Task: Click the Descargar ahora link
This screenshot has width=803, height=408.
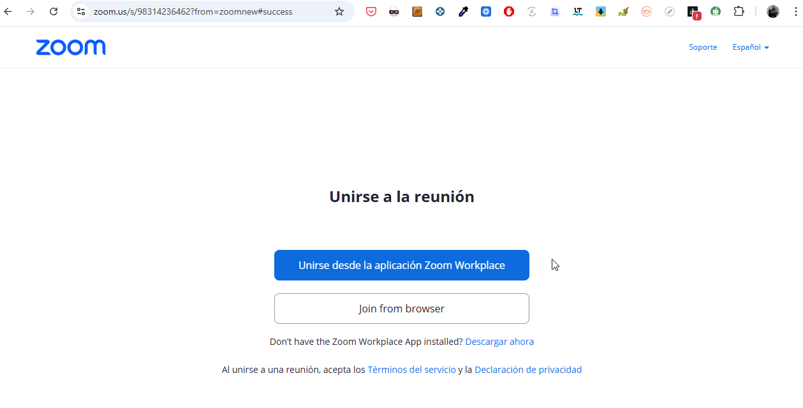Action: pyautogui.click(x=499, y=342)
